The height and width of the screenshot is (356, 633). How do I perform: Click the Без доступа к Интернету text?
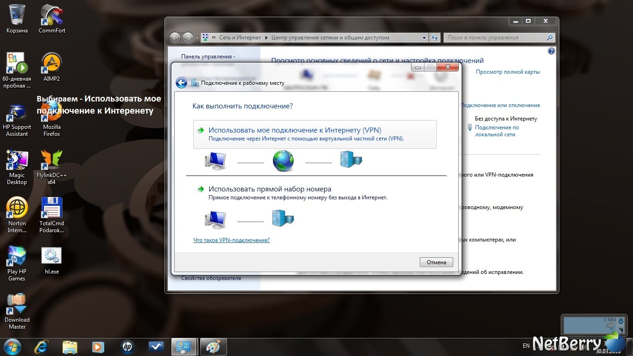[506, 119]
